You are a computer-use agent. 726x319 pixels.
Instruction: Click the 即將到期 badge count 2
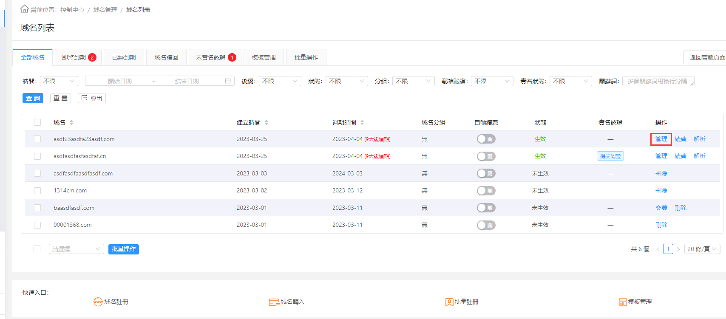coord(92,57)
